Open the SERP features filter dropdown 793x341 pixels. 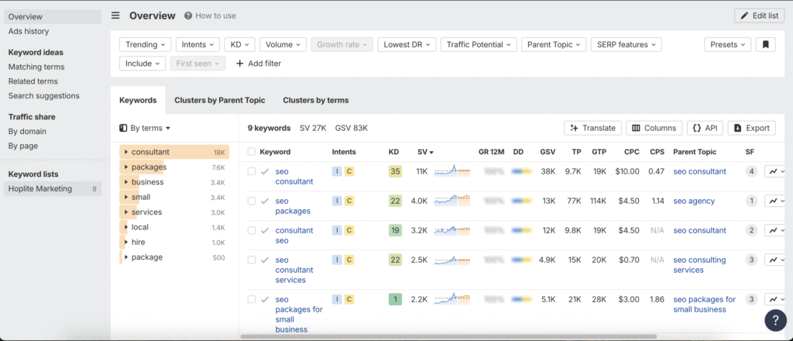[x=626, y=45]
